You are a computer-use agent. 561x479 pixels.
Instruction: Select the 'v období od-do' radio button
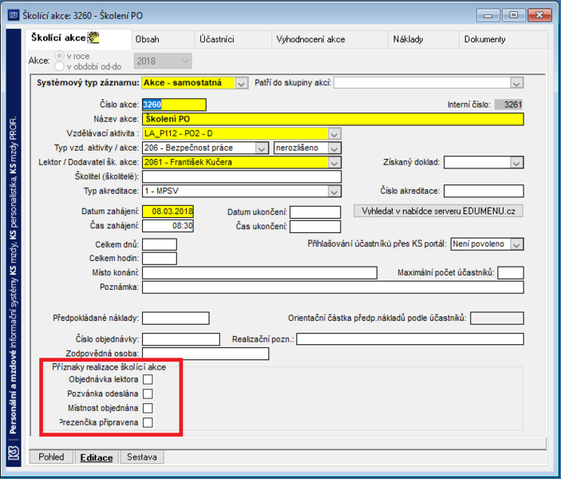pyautogui.click(x=59, y=66)
